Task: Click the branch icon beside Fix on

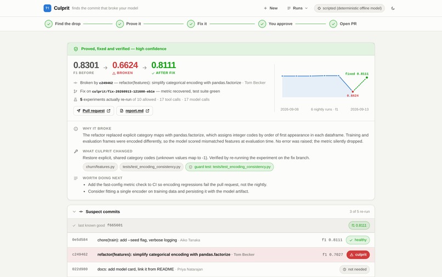Action: [75, 92]
